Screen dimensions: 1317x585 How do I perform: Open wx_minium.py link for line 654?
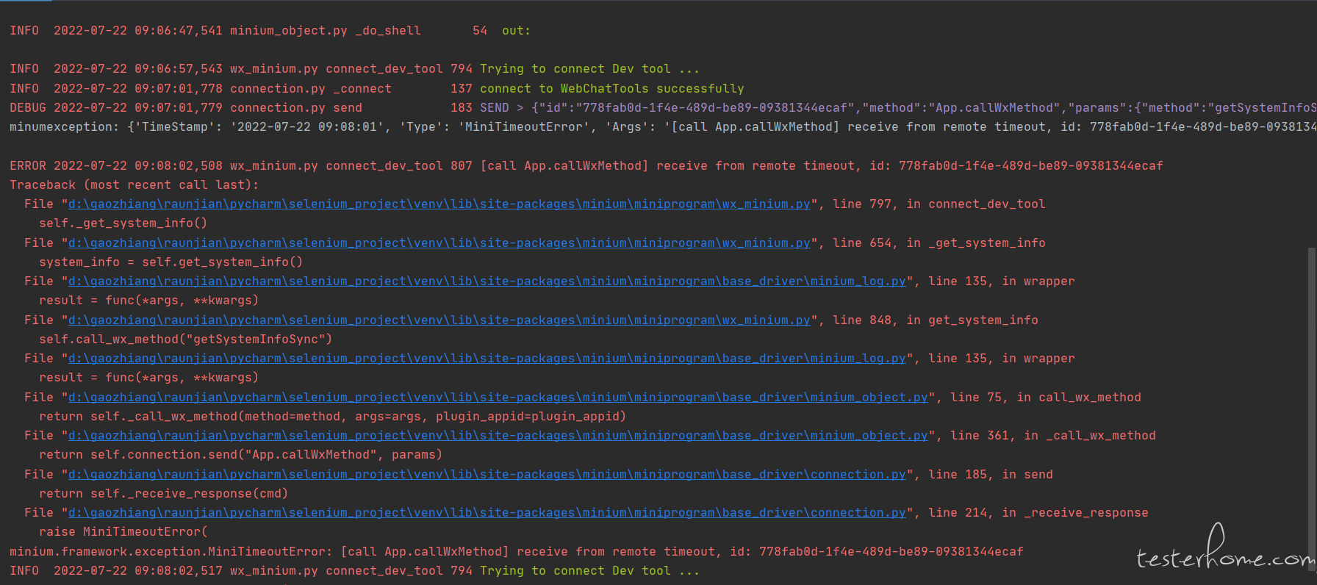click(439, 243)
